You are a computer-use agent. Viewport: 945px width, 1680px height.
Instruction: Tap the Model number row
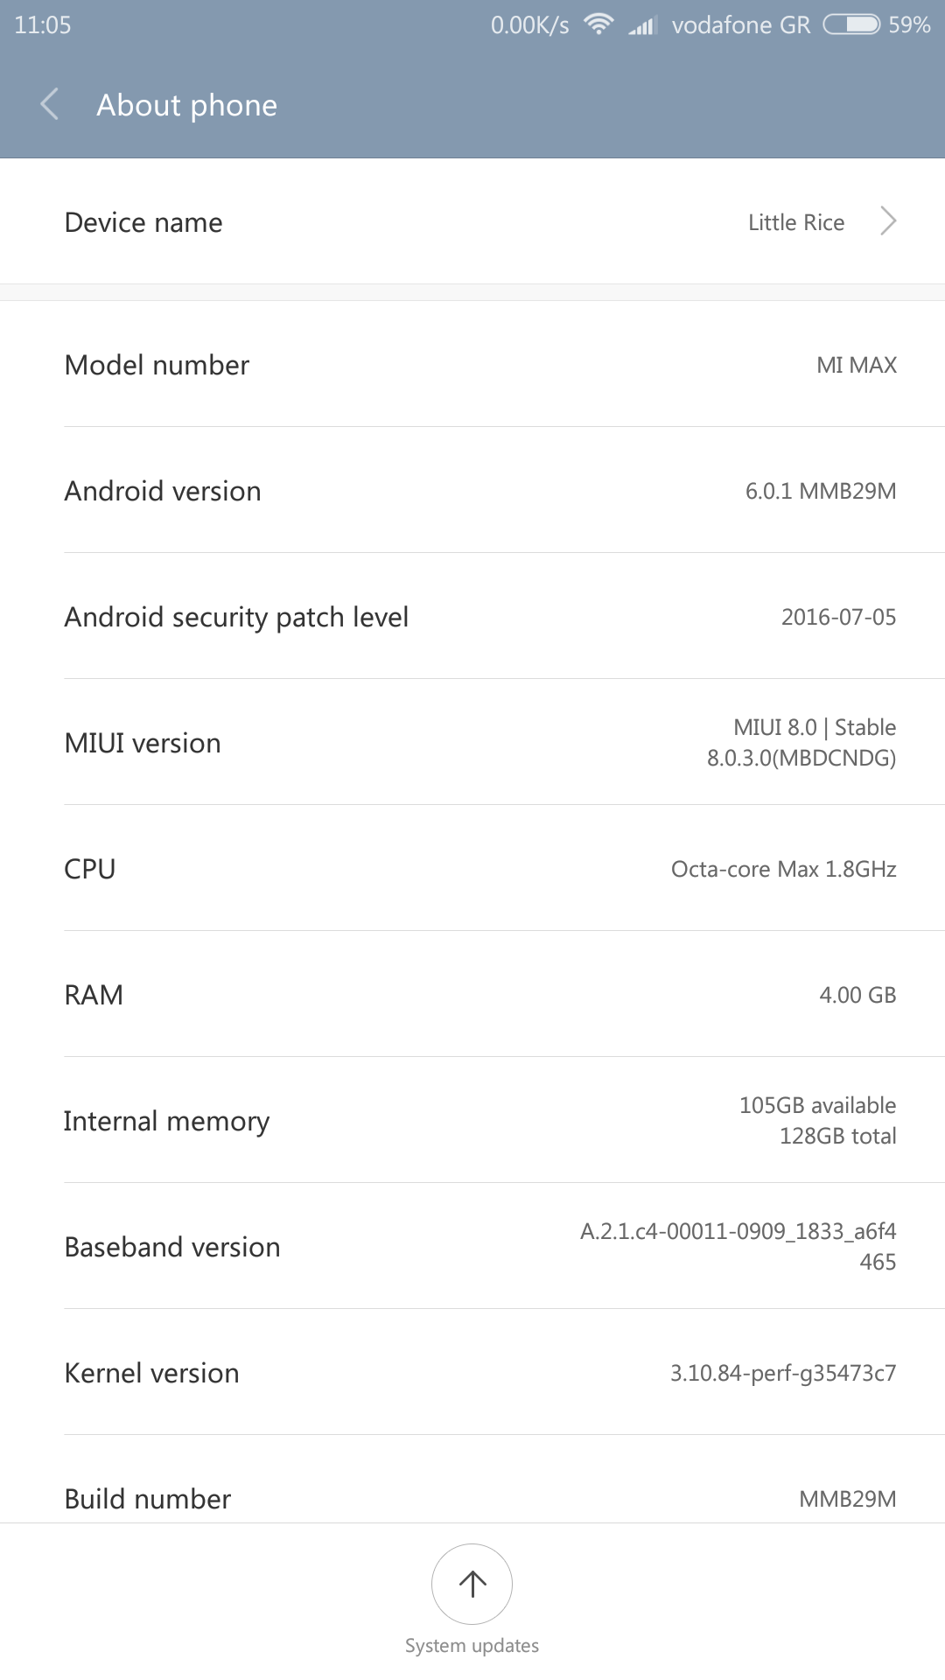click(x=472, y=365)
